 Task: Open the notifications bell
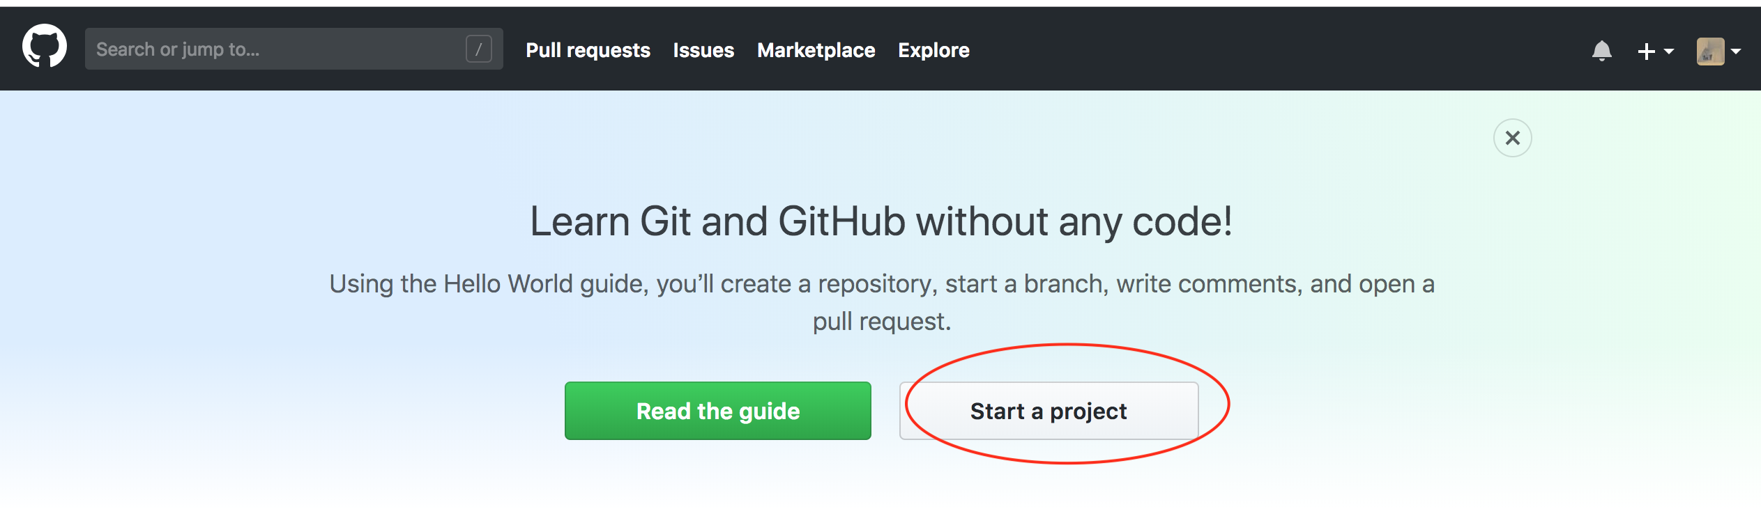click(1601, 51)
